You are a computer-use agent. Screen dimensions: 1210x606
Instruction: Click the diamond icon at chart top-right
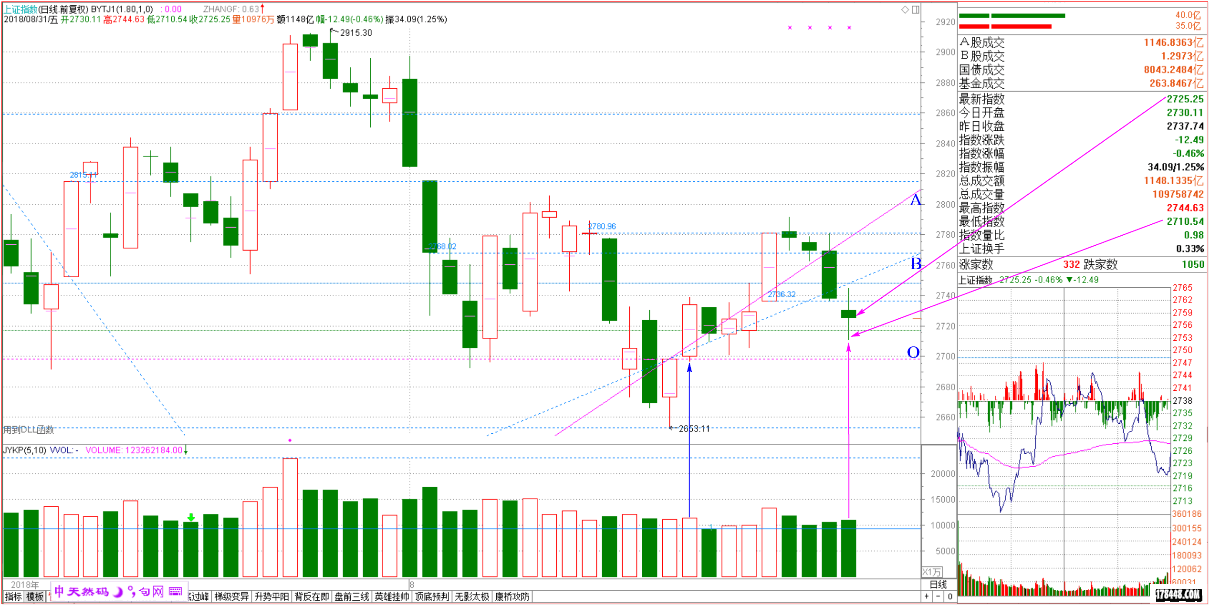[x=905, y=10]
